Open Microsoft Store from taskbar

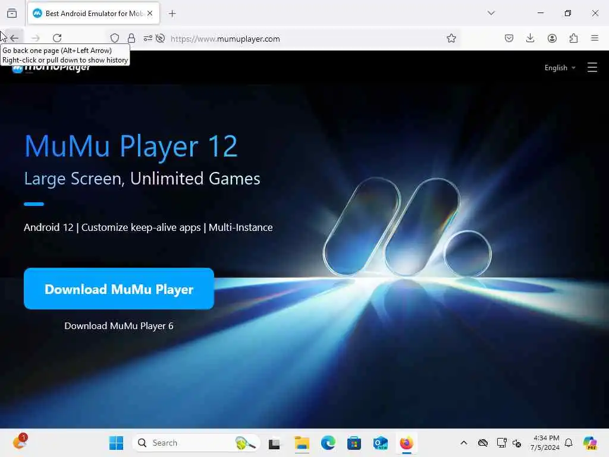(x=354, y=443)
